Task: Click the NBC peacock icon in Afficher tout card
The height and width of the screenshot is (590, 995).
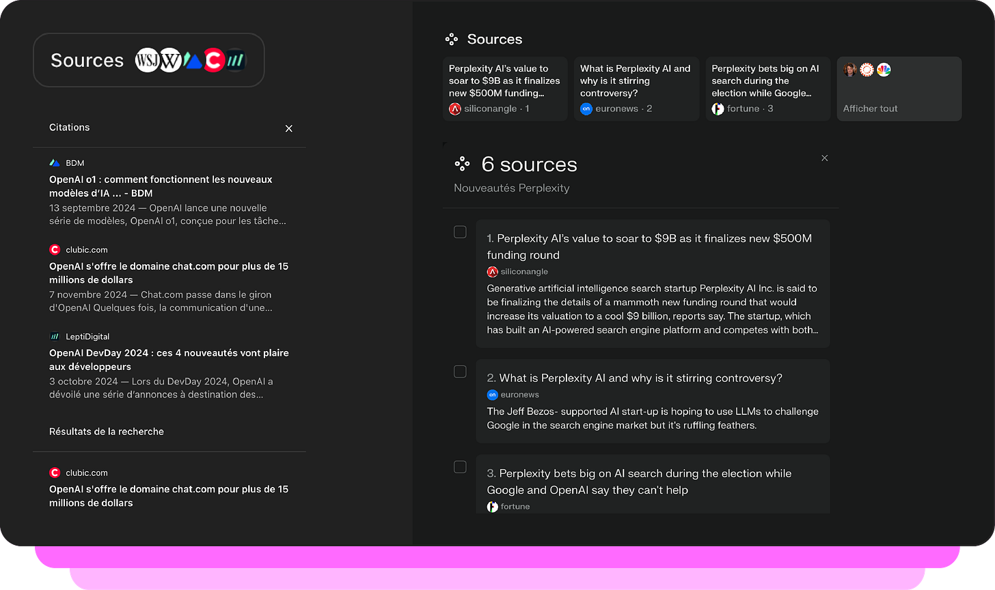Action: [884, 70]
